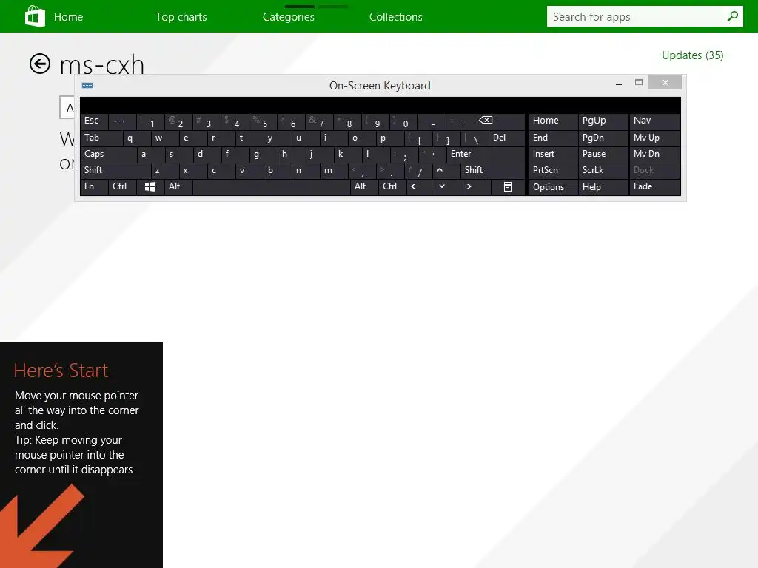Click the Help key
758x568 pixels.
tap(603, 187)
